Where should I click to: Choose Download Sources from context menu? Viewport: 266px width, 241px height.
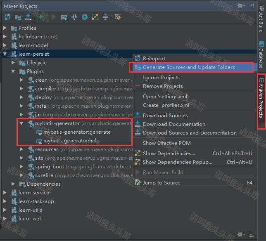pyautogui.click(x=195, y=116)
